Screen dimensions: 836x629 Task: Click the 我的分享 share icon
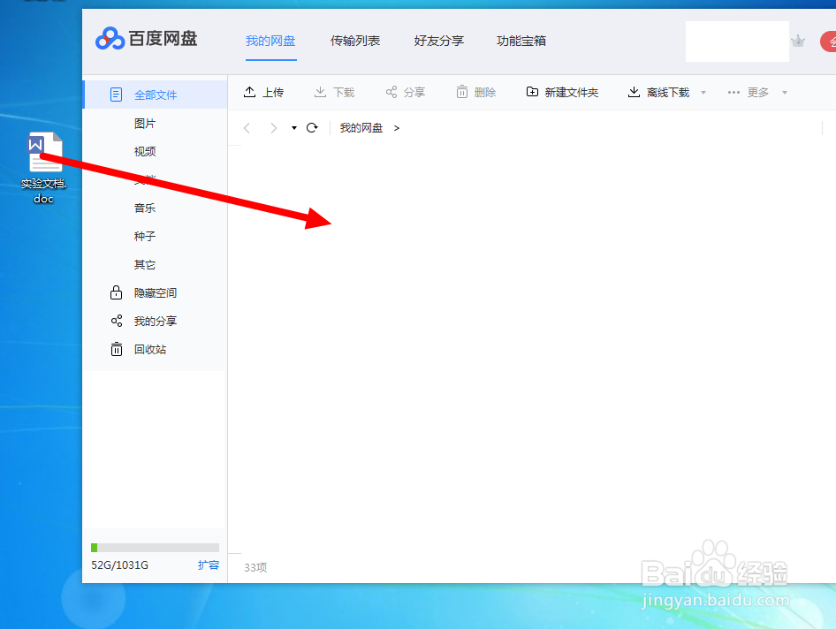point(117,321)
